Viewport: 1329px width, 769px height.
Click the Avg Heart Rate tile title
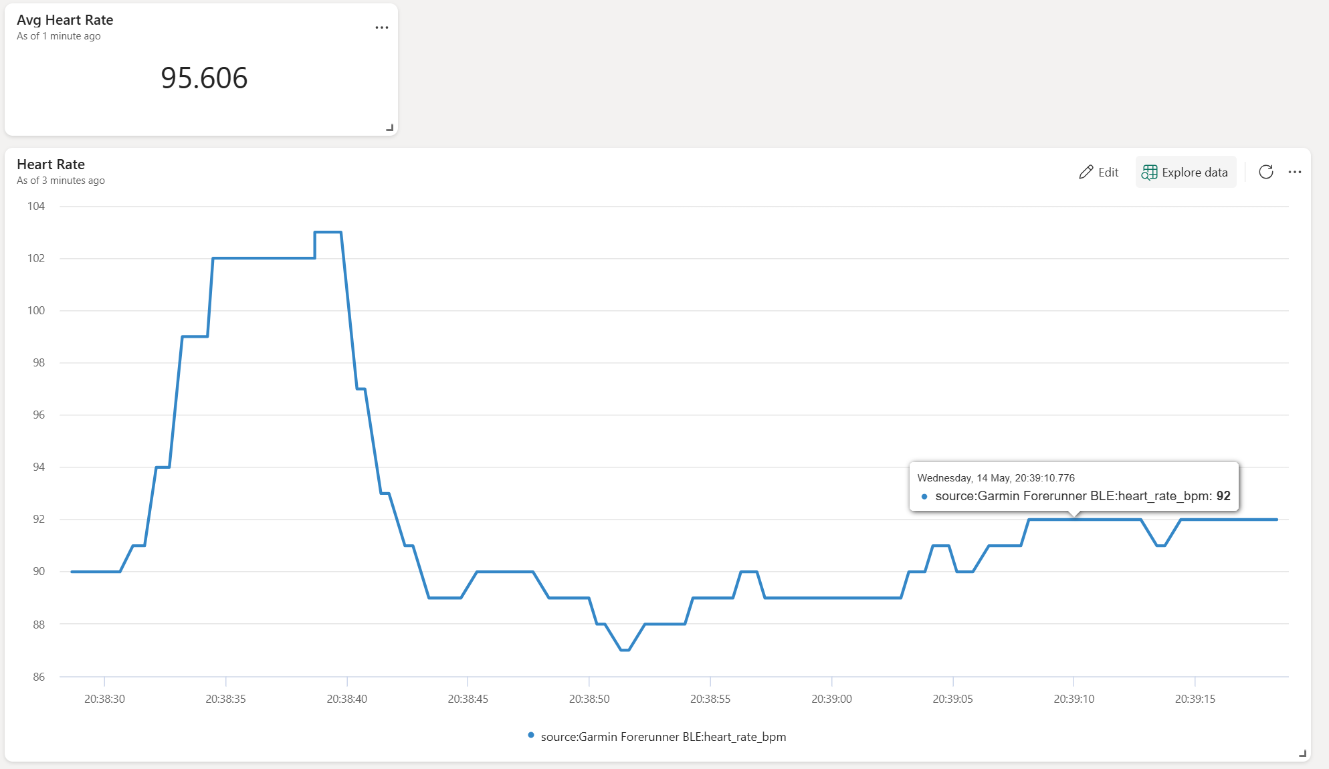tap(65, 20)
